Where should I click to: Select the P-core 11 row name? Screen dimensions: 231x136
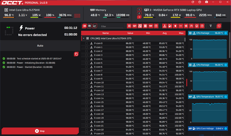point(99,86)
